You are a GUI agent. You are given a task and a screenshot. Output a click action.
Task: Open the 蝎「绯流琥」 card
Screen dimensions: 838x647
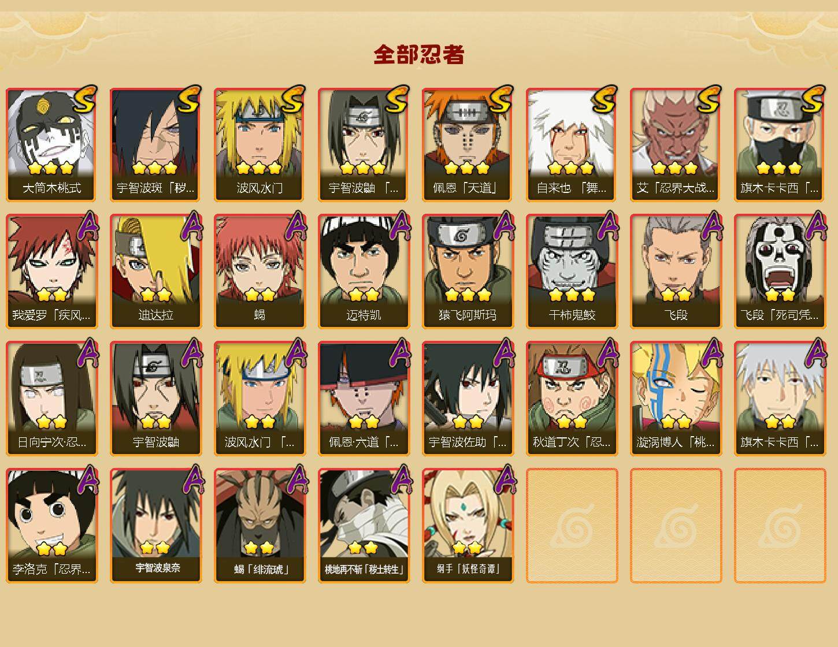259,526
